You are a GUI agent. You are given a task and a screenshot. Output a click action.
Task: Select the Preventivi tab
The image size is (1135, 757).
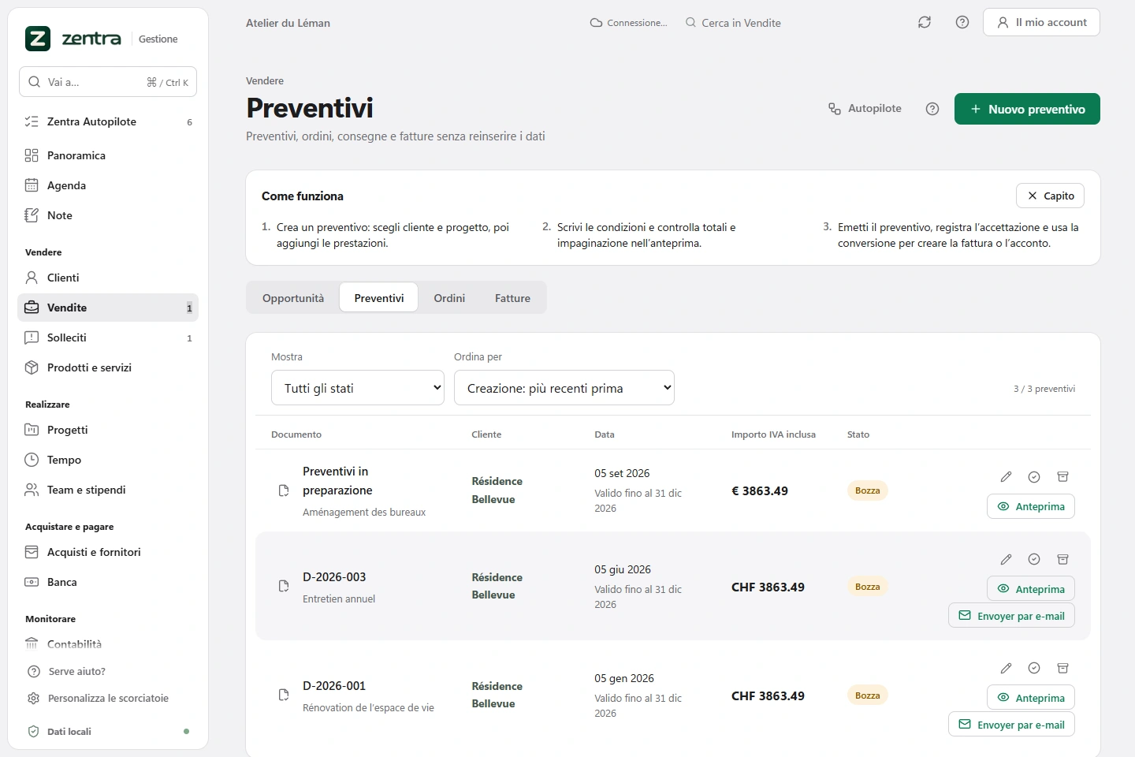[x=379, y=298]
